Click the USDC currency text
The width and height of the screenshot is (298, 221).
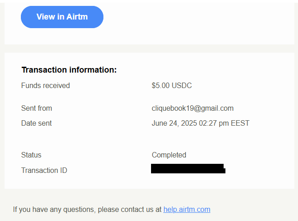click(181, 86)
